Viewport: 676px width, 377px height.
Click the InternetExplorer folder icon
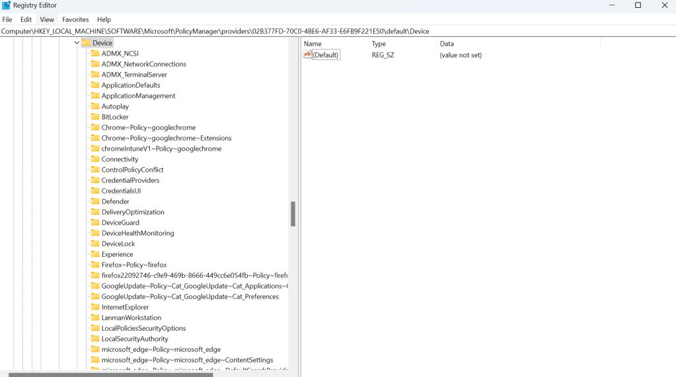[x=95, y=307]
